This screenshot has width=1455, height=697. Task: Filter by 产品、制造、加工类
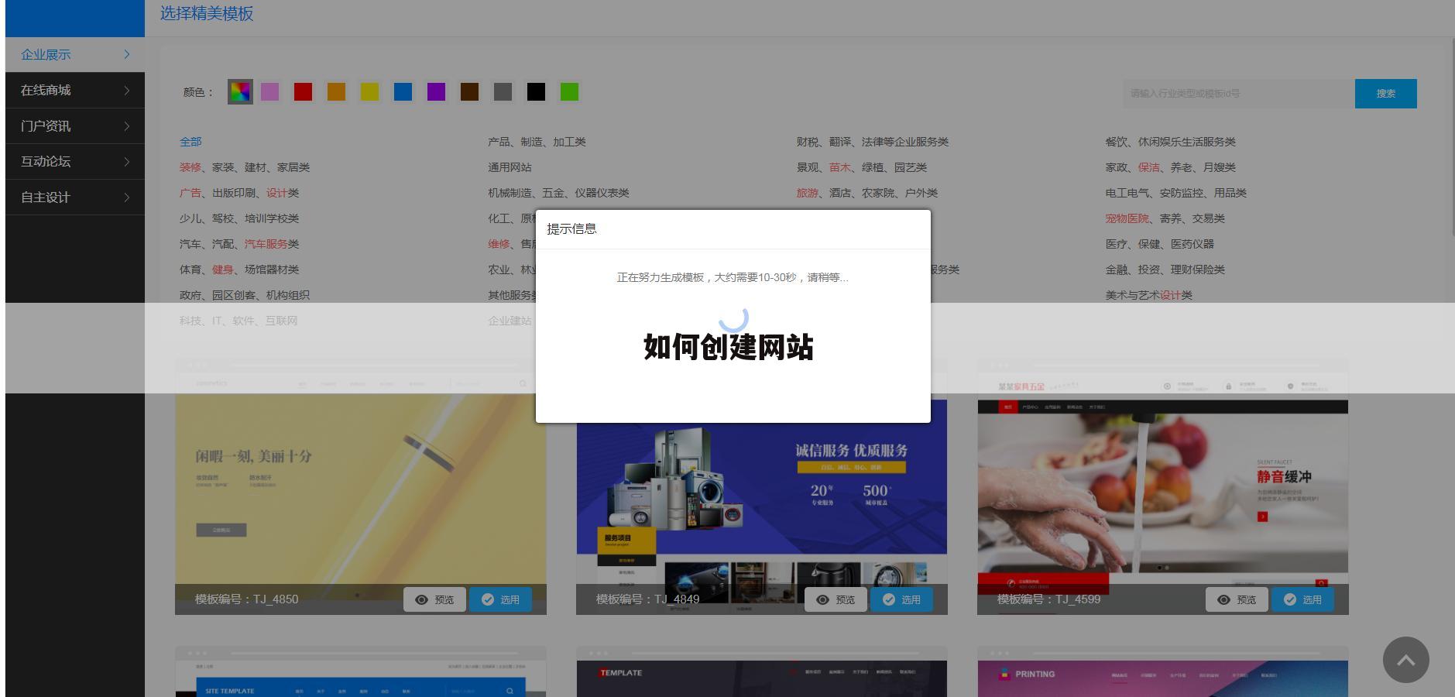click(537, 142)
